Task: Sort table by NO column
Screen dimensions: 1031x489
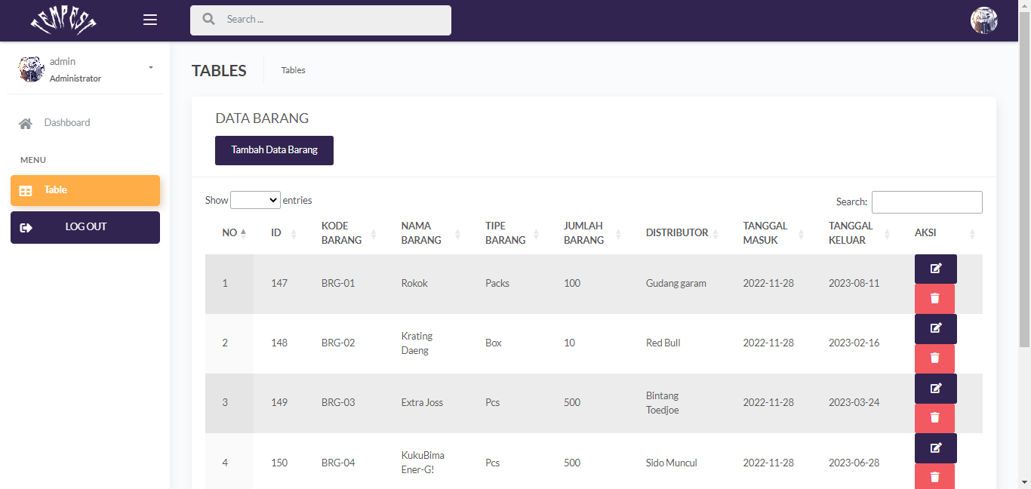Action: (229, 233)
